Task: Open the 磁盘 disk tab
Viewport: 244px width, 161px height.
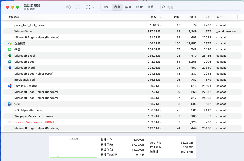Action: [x=140, y=7]
